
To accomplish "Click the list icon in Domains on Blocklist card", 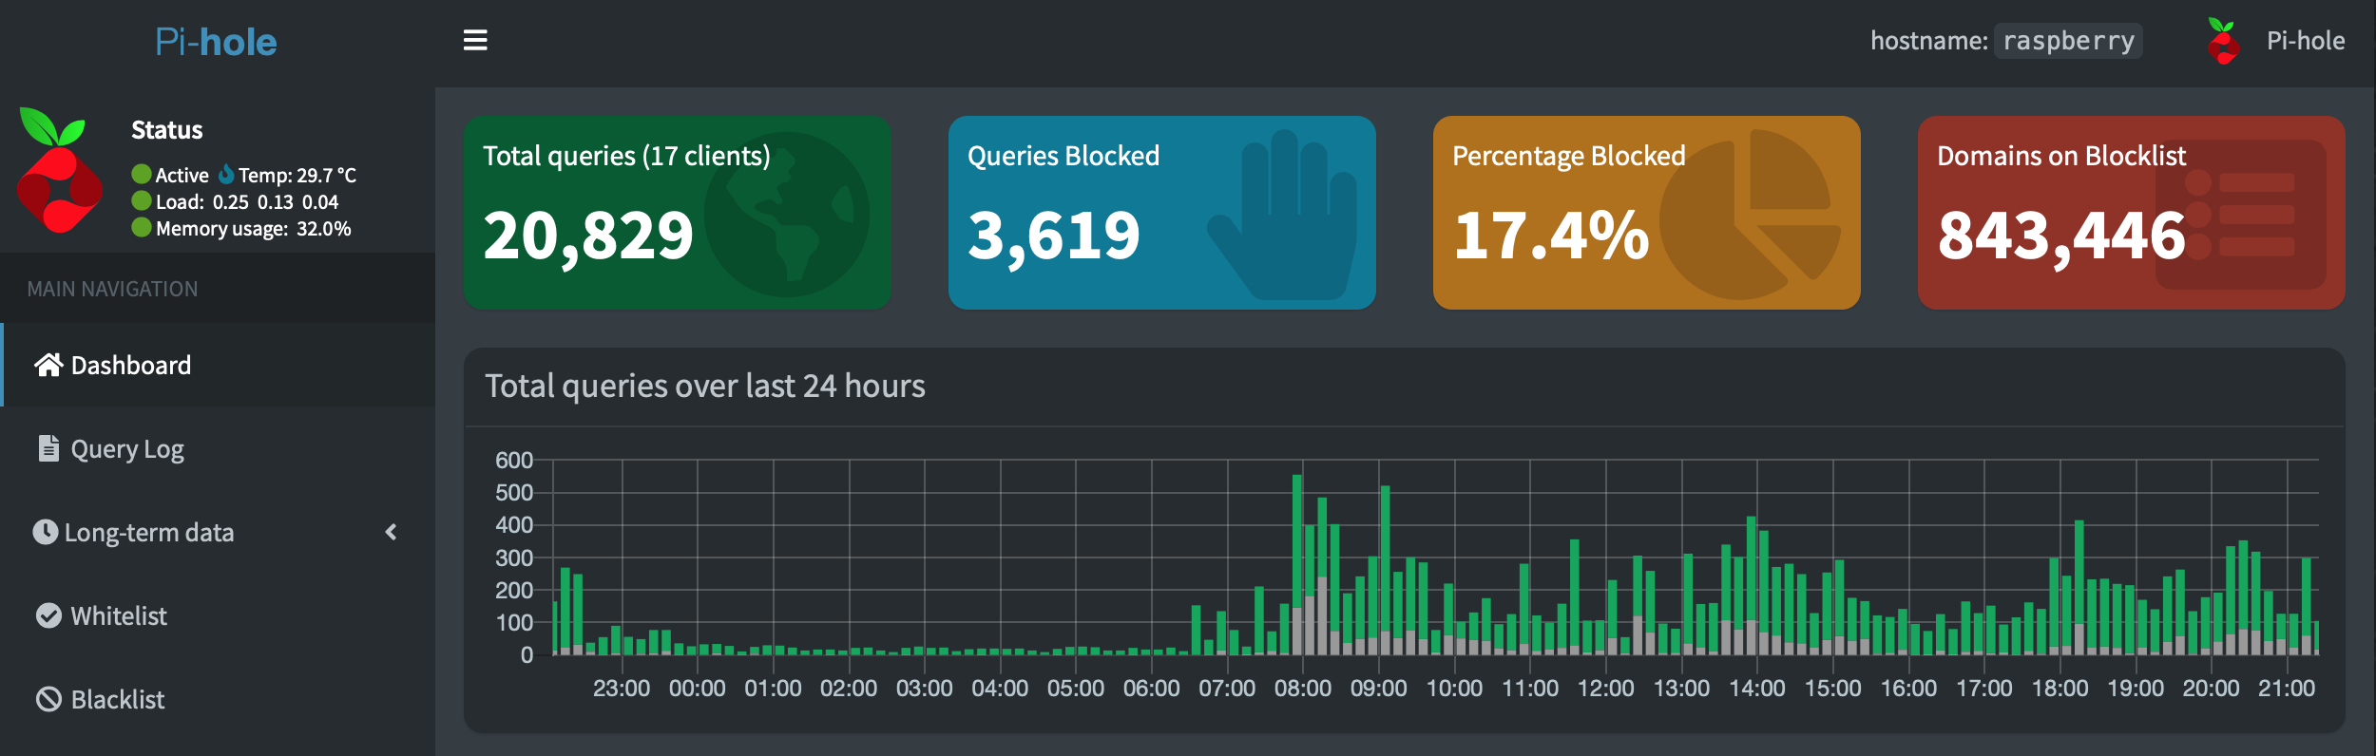I will (2240, 215).
